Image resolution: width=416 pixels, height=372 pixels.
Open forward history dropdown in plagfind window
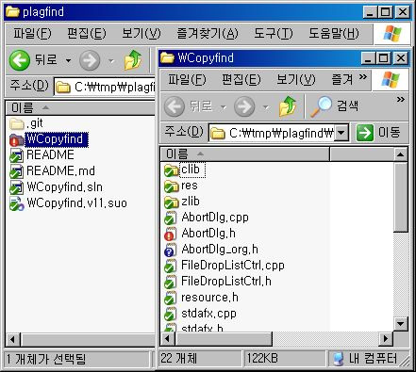(111, 60)
